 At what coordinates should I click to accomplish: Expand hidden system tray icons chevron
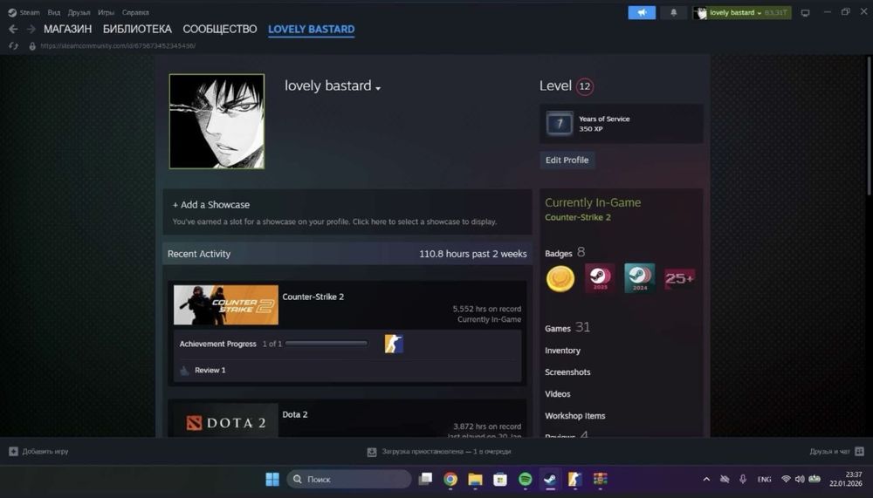[706, 479]
